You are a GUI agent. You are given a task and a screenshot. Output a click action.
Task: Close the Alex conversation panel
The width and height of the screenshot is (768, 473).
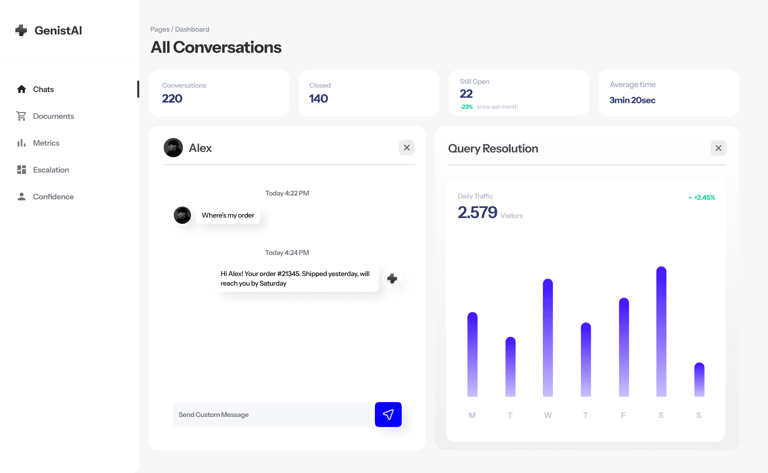pos(407,148)
